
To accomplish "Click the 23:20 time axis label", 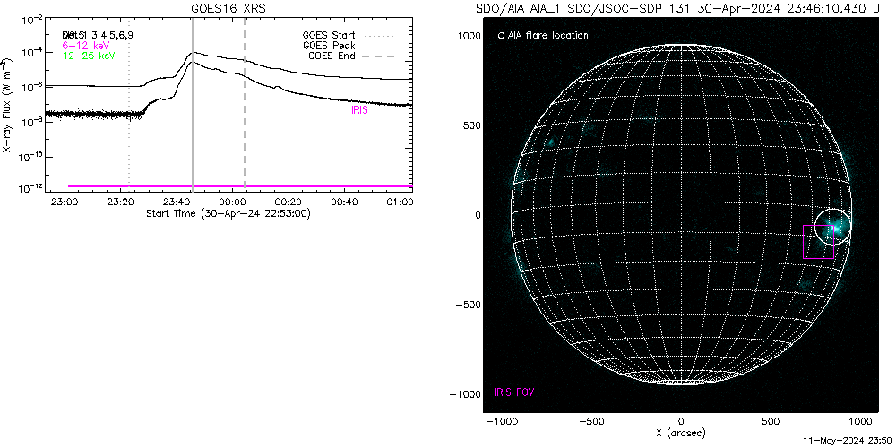I will (x=120, y=202).
